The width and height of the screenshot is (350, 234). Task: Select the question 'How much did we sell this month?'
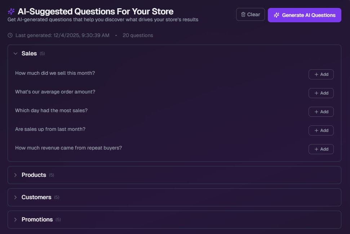coord(55,73)
